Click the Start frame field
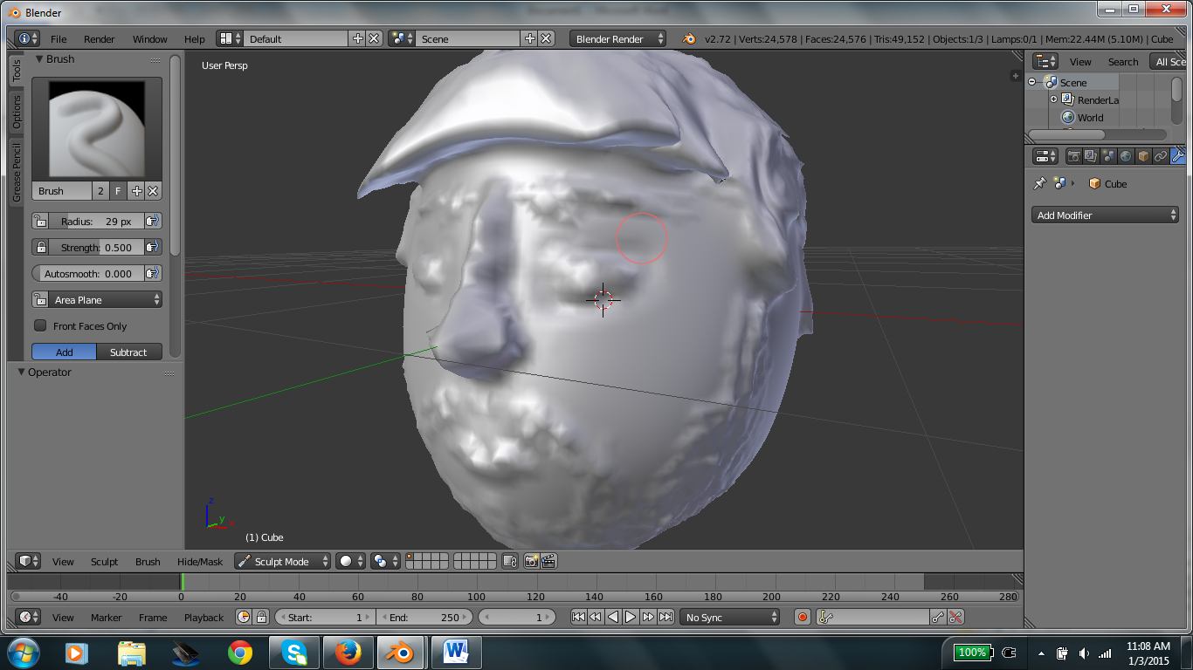Viewport: 1193px width, 670px height. pos(325,617)
